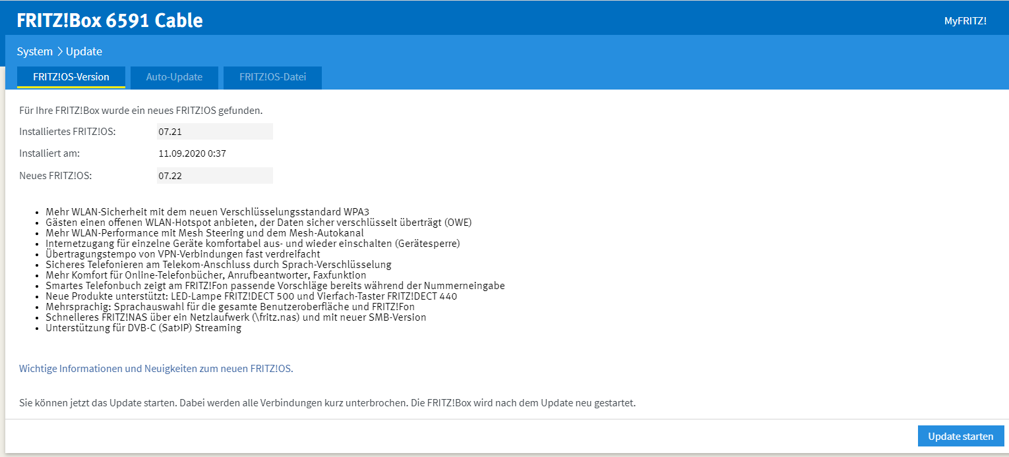Click the Gerätesperre bullet point

tap(253, 244)
